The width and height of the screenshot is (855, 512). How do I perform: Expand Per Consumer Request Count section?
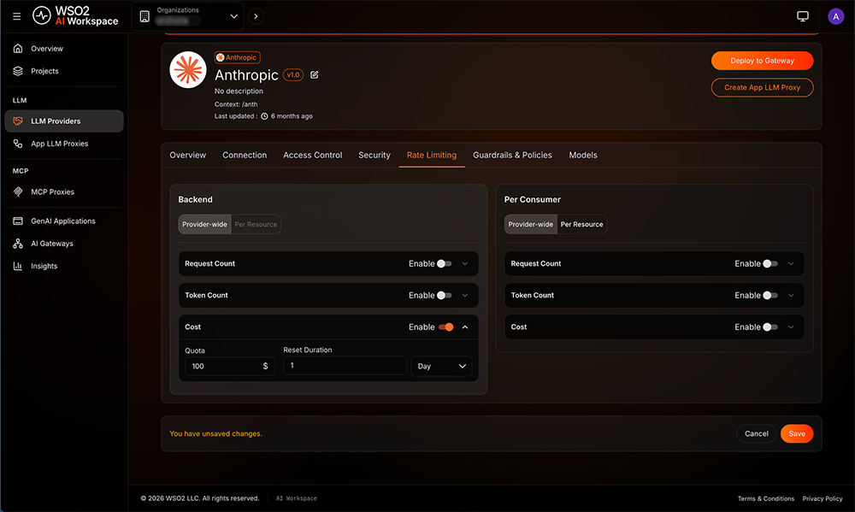coord(791,264)
